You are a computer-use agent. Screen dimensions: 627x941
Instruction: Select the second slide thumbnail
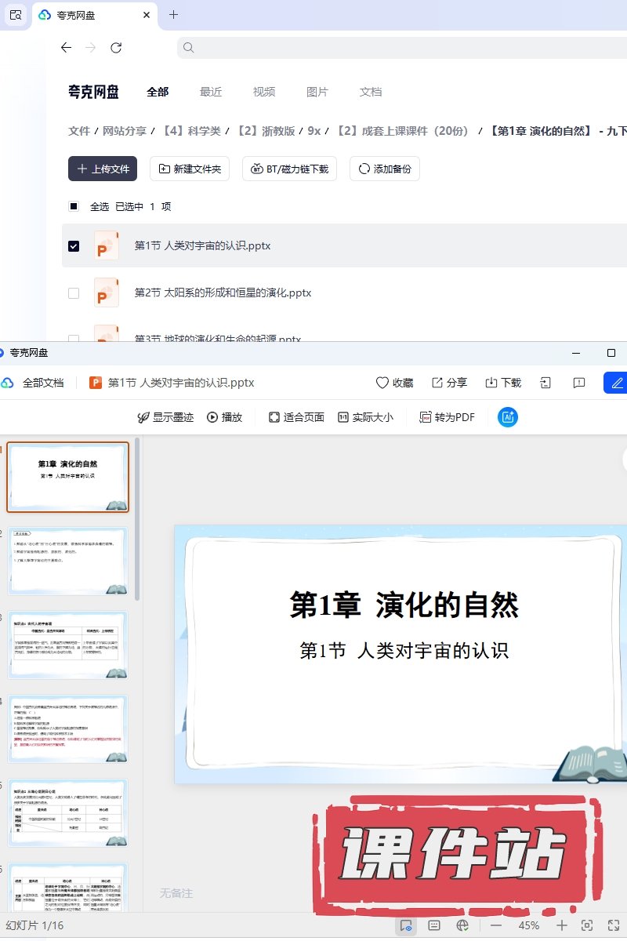(68, 561)
